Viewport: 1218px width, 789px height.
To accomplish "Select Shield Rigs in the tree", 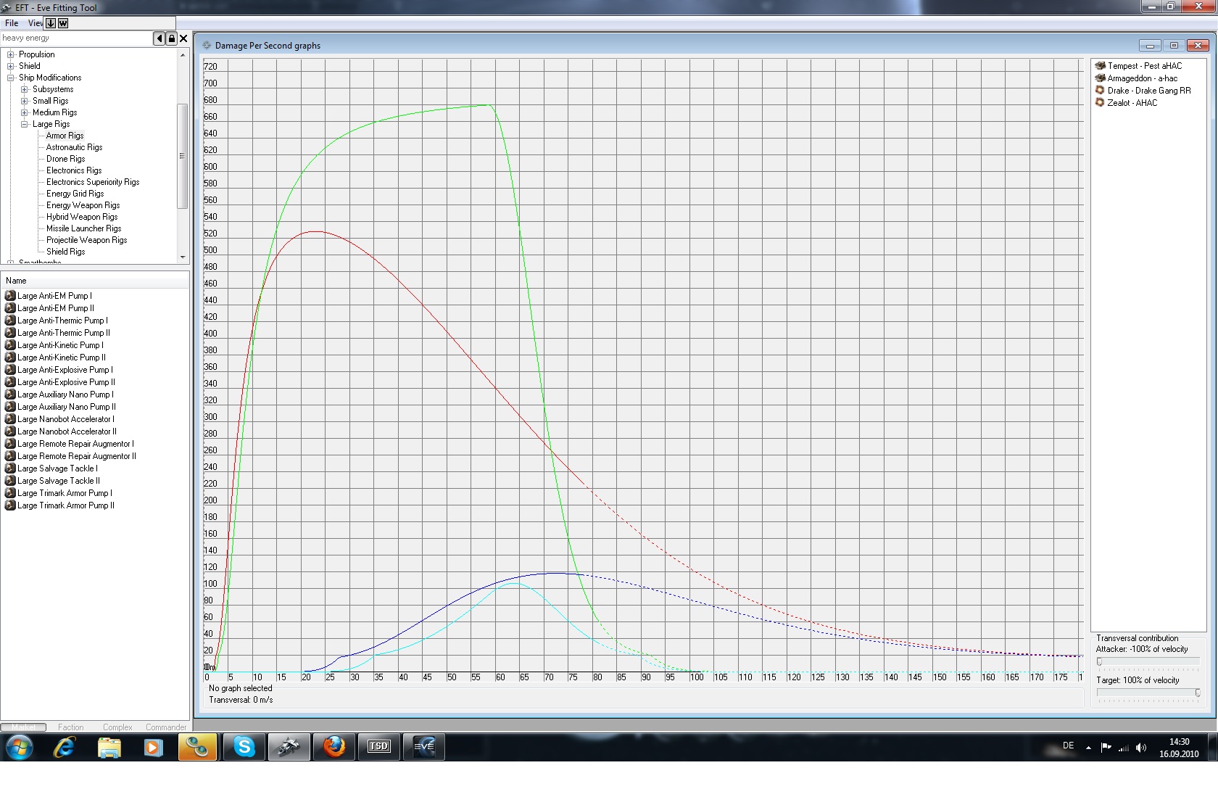I will point(66,252).
